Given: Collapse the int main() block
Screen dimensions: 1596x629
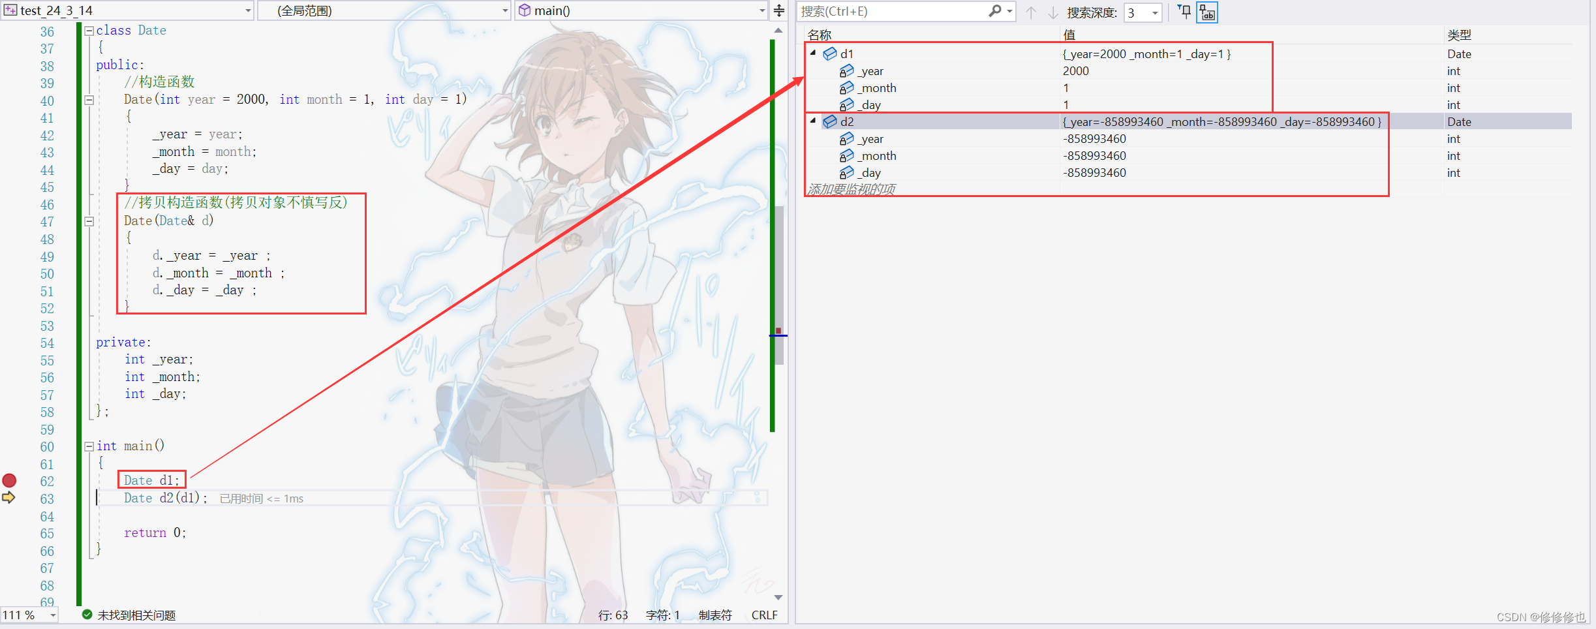Looking at the screenshot, I should [x=89, y=446].
